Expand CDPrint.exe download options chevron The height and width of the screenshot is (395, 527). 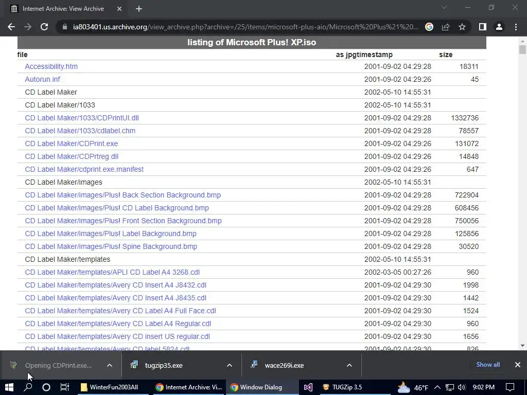pos(110,366)
